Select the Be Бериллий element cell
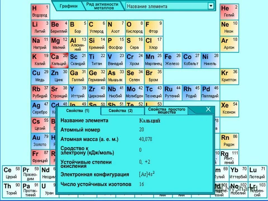The width and height of the screenshot is (268, 201). click(59, 28)
